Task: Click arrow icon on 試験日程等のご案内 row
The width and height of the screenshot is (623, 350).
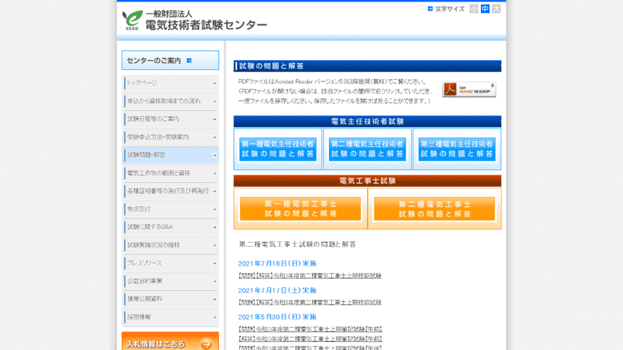Action: click(x=214, y=119)
